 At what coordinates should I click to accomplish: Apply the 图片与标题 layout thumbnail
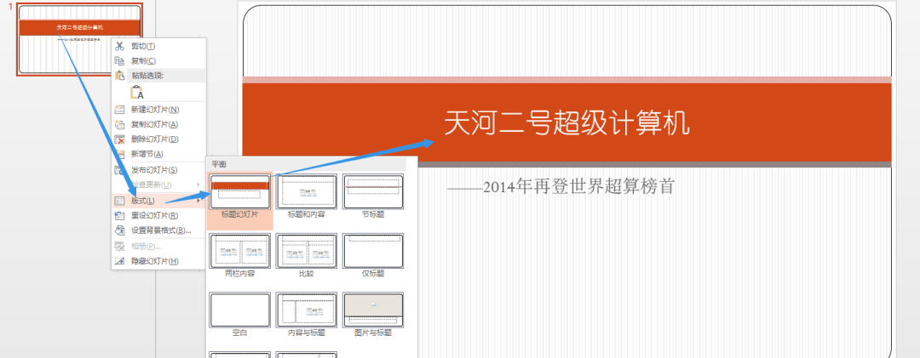[372, 310]
